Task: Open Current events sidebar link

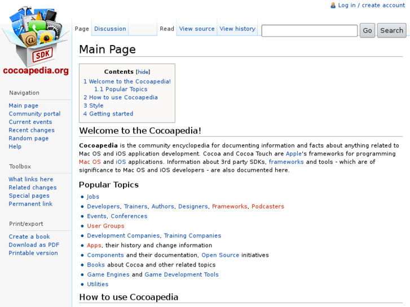Action: [30, 122]
